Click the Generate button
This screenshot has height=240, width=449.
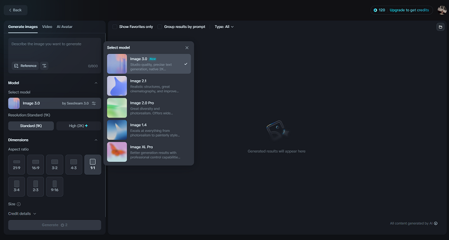coord(54,225)
